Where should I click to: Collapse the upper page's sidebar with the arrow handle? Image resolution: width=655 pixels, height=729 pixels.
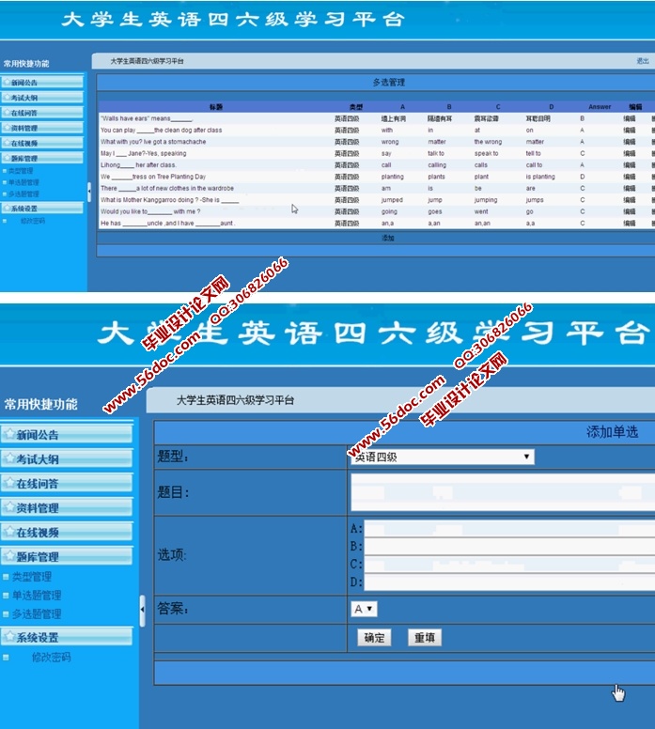(x=89, y=191)
